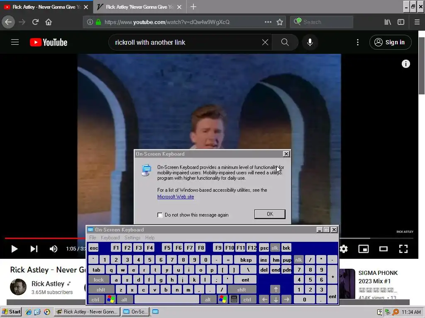The image size is (425, 318).
Task: Toggle the ins key on keyboard
Action: coord(264,260)
